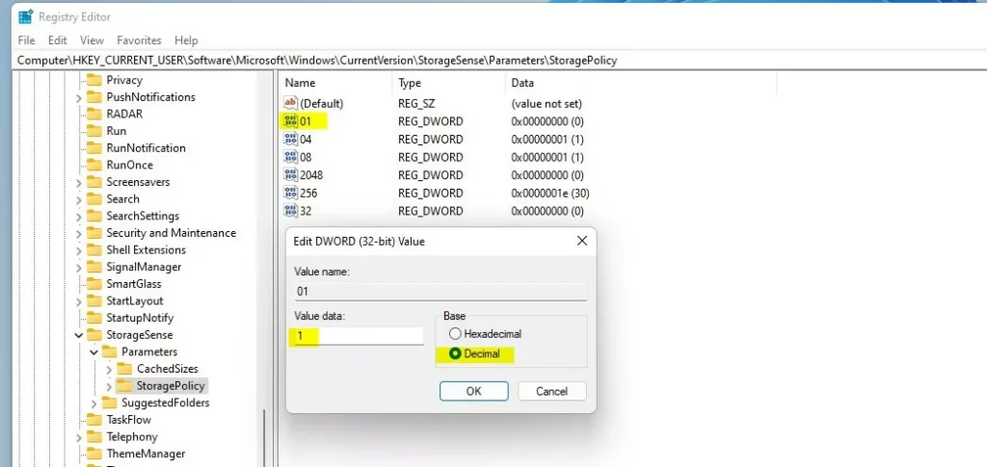Click the Search folder icon
987x467 pixels.
(x=94, y=198)
